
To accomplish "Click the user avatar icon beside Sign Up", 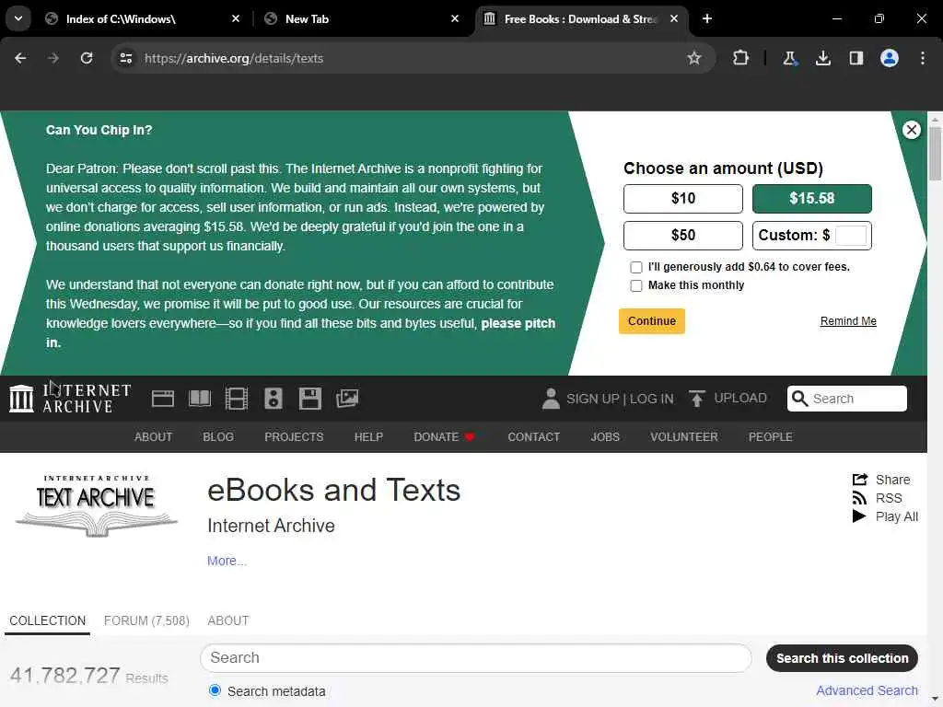I will coord(551,399).
